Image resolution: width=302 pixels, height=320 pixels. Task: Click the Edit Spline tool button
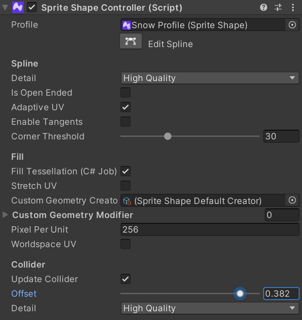130,42
